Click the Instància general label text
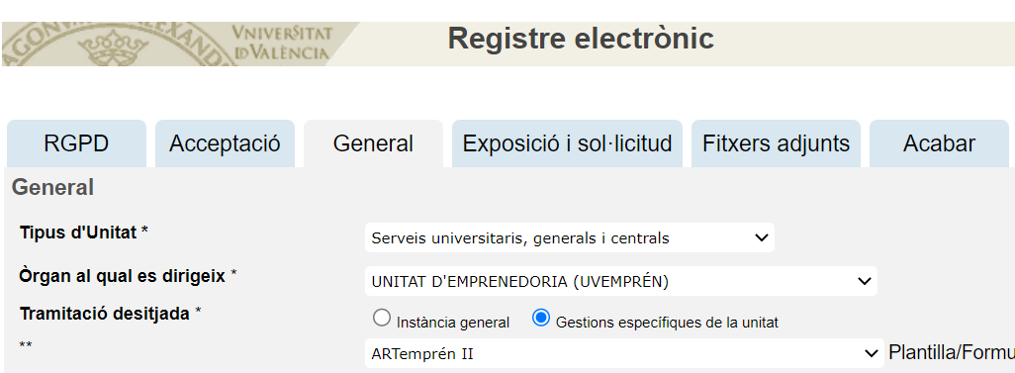This screenshot has width=1015, height=373. pos(452,322)
